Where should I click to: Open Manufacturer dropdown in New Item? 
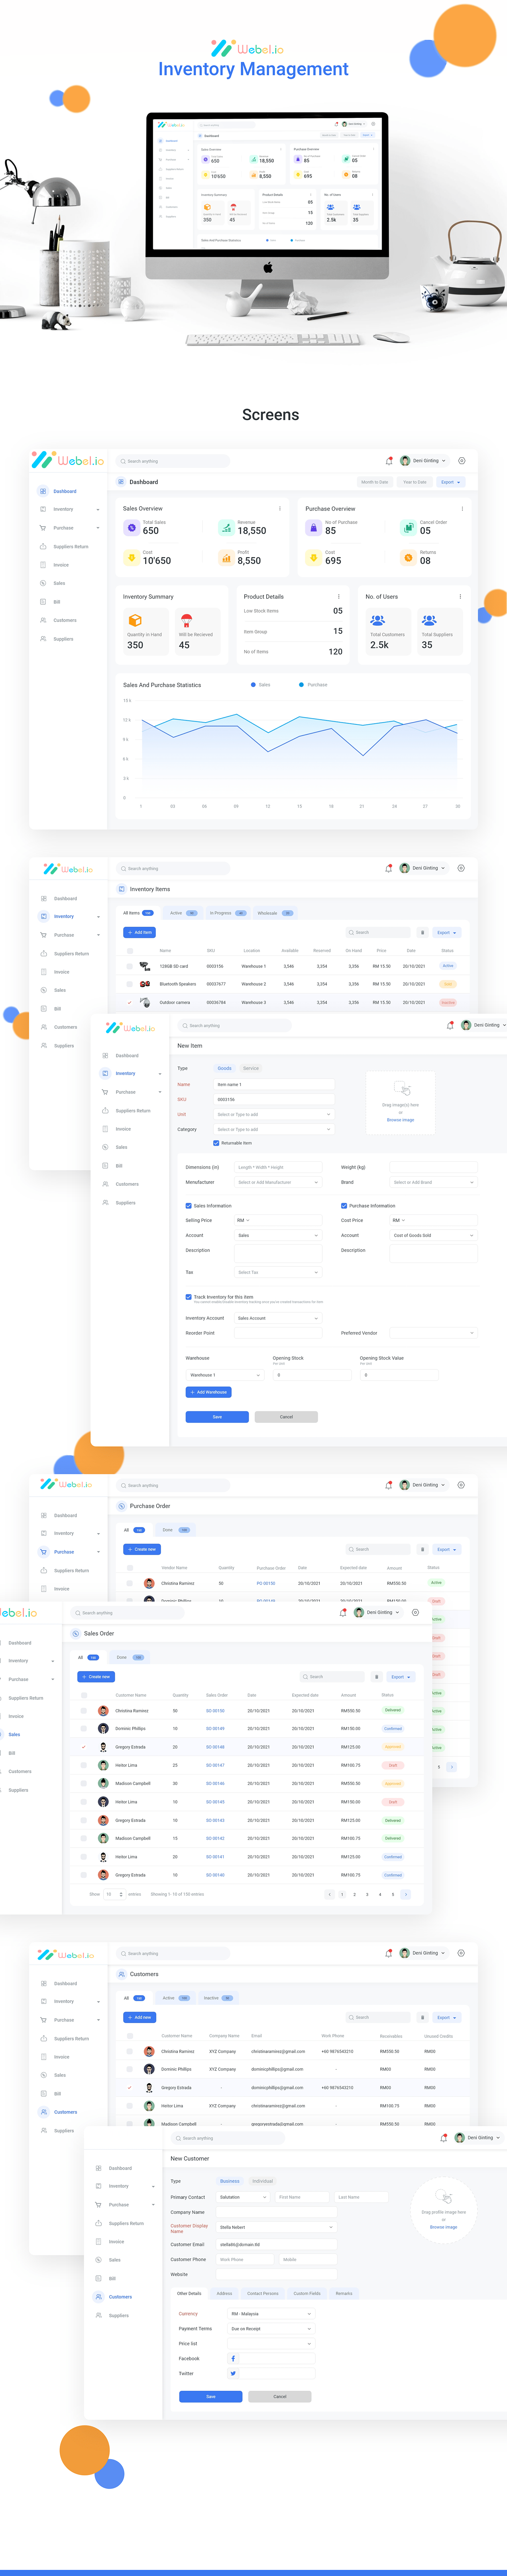tap(278, 1182)
